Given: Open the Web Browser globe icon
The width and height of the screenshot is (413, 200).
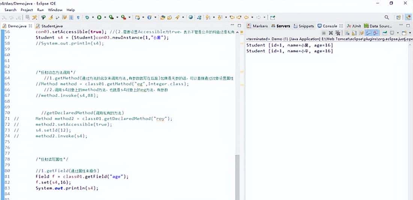Looking at the screenshot, I should 190,17.
